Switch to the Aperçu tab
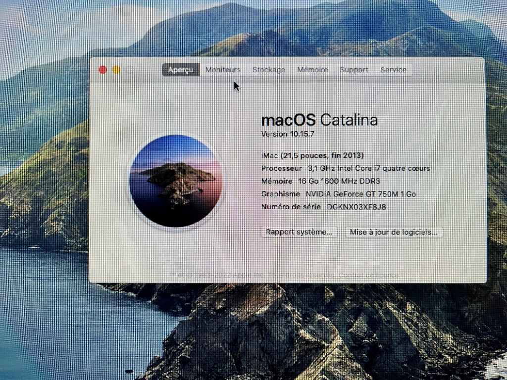 point(181,70)
